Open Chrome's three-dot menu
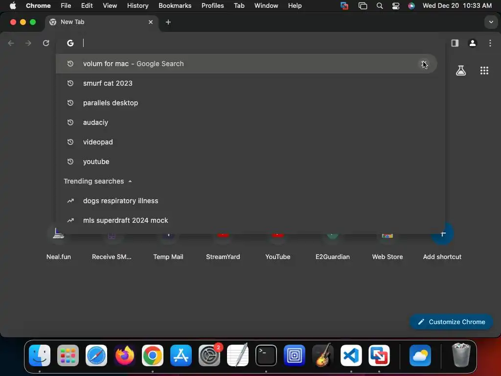The image size is (501, 376). coord(490,43)
